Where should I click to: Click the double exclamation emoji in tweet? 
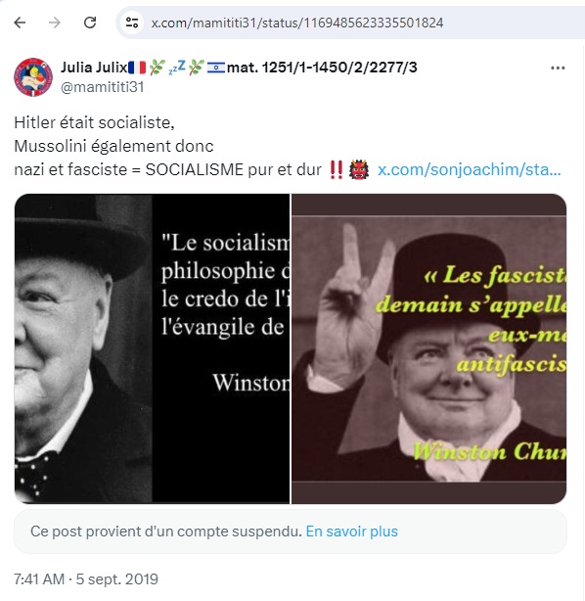pos(336,169)
